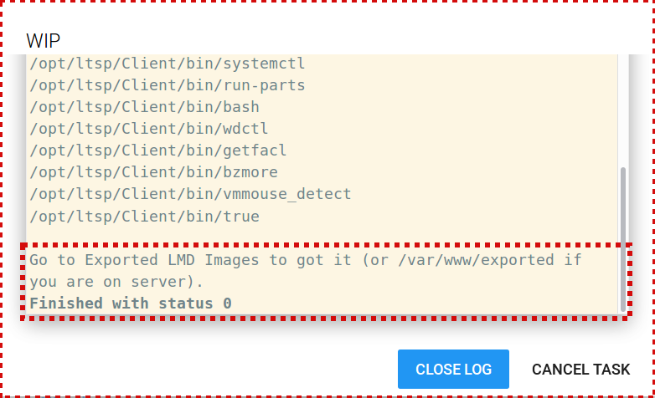655x398 pixels.
Task: Click the /var/www/exported path in log
Action: click(x=477, y=260)
